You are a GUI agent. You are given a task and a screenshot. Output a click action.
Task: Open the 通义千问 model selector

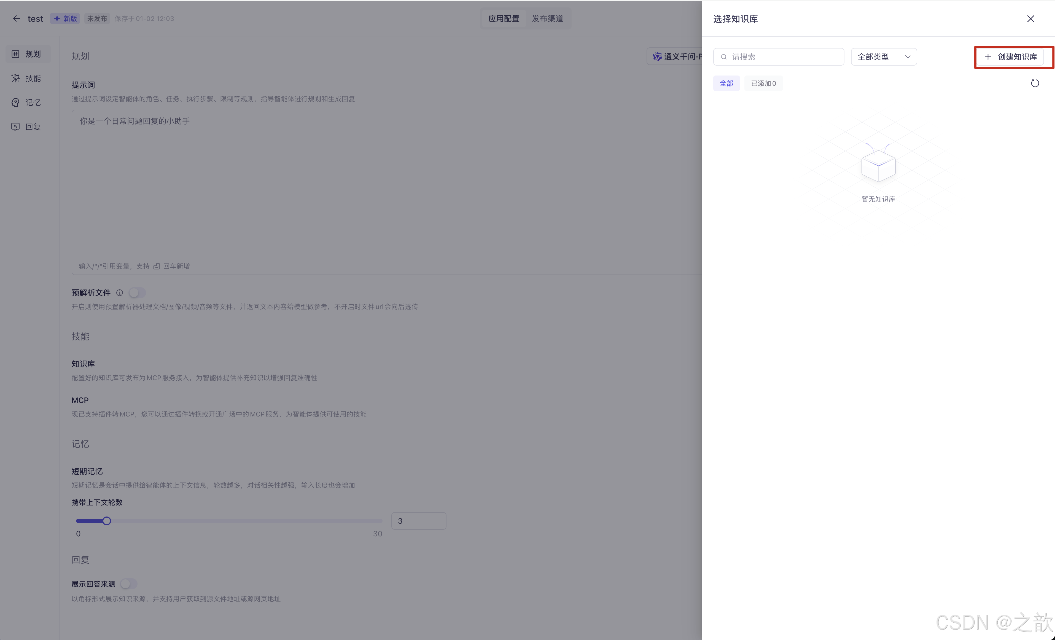677,57
